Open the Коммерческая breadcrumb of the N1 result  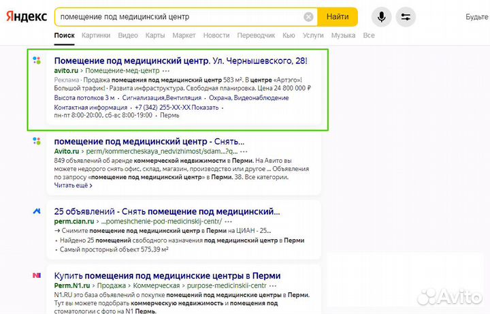[157, 285]
